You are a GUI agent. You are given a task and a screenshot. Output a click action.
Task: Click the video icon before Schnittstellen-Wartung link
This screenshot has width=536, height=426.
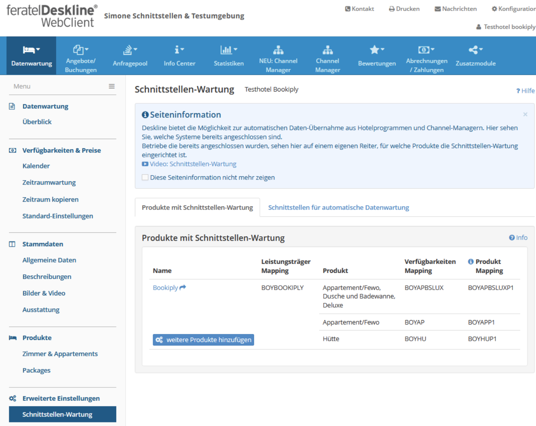[145, 164]
